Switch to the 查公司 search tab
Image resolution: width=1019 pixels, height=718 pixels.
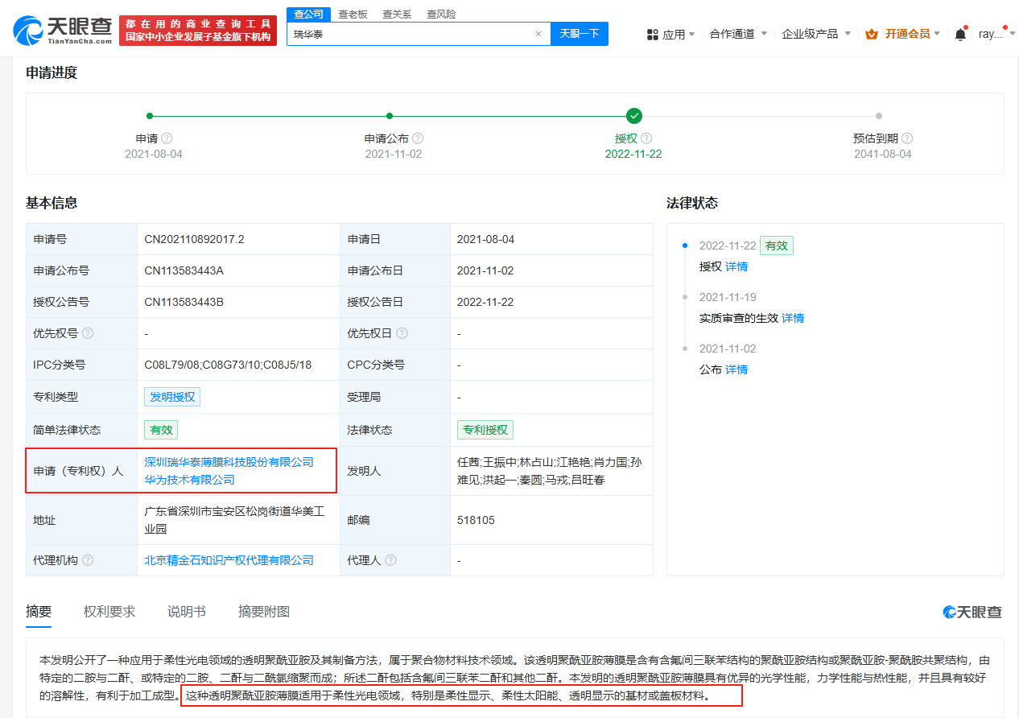tap(309, 14)
